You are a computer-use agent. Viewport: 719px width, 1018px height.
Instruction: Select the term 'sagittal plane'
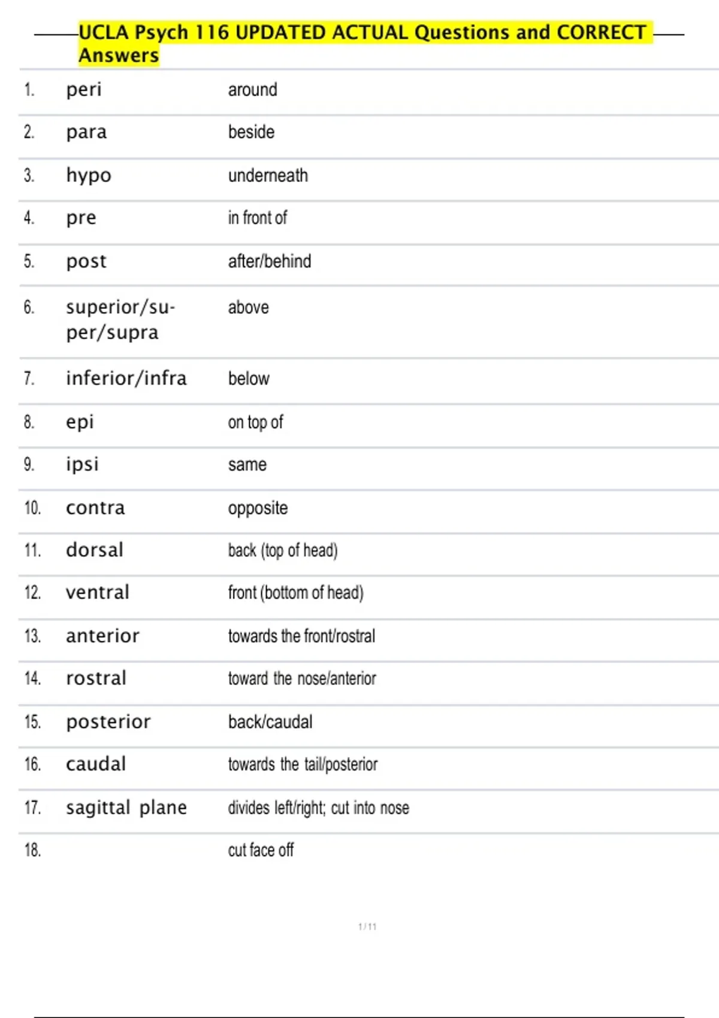click(x=126, y=808)
